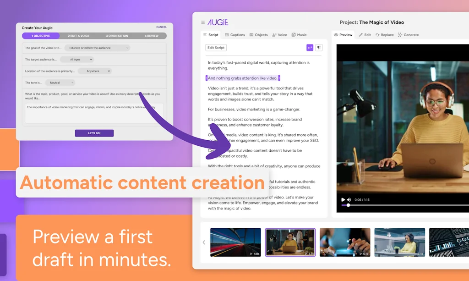469x281 pixels.
Task: Click the video progress slider handle
Action: [348, 205]
